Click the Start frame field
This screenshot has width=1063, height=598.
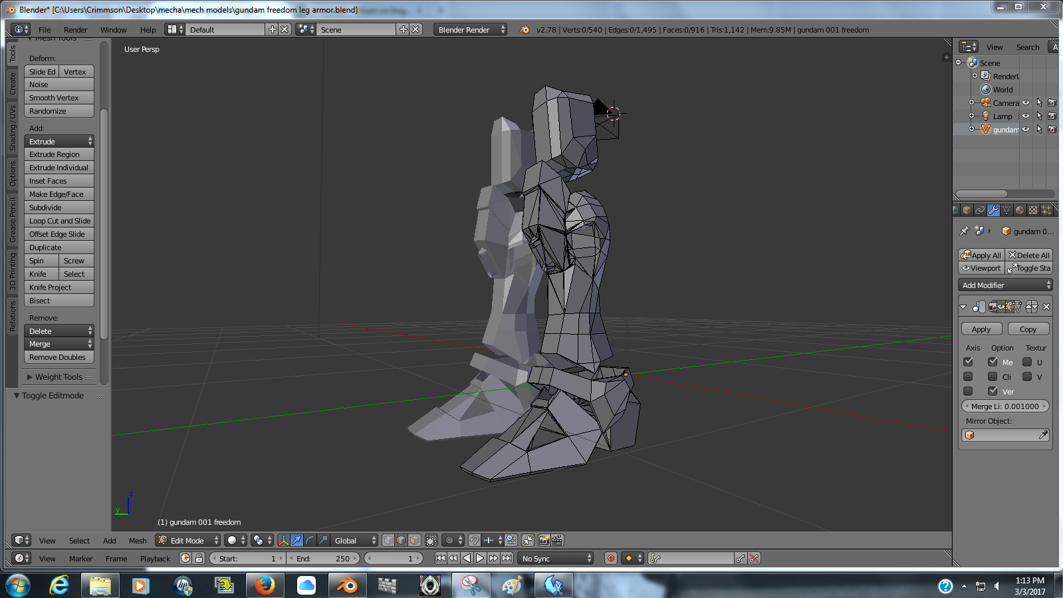point(247,558)
